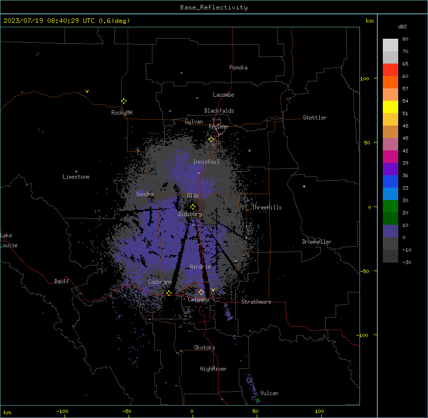Pick the purple 36–39 dBZ legend swatch
Viewport: 428px width, 418px height.
390,169
